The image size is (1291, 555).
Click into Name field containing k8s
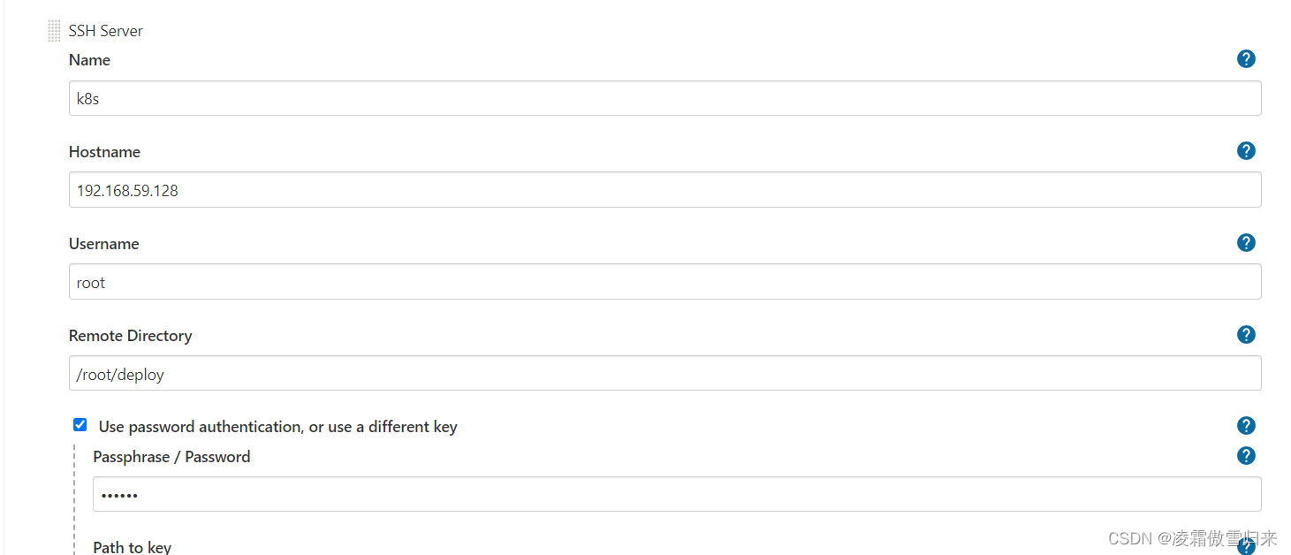(664, 98)
